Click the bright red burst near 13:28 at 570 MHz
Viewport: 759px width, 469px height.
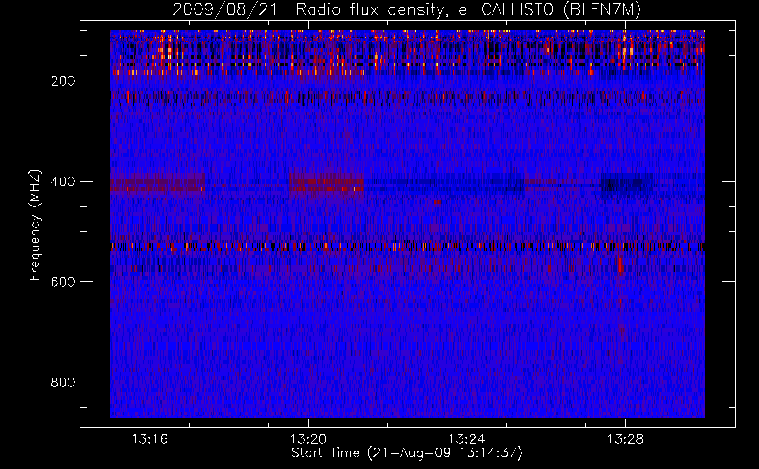621,265
